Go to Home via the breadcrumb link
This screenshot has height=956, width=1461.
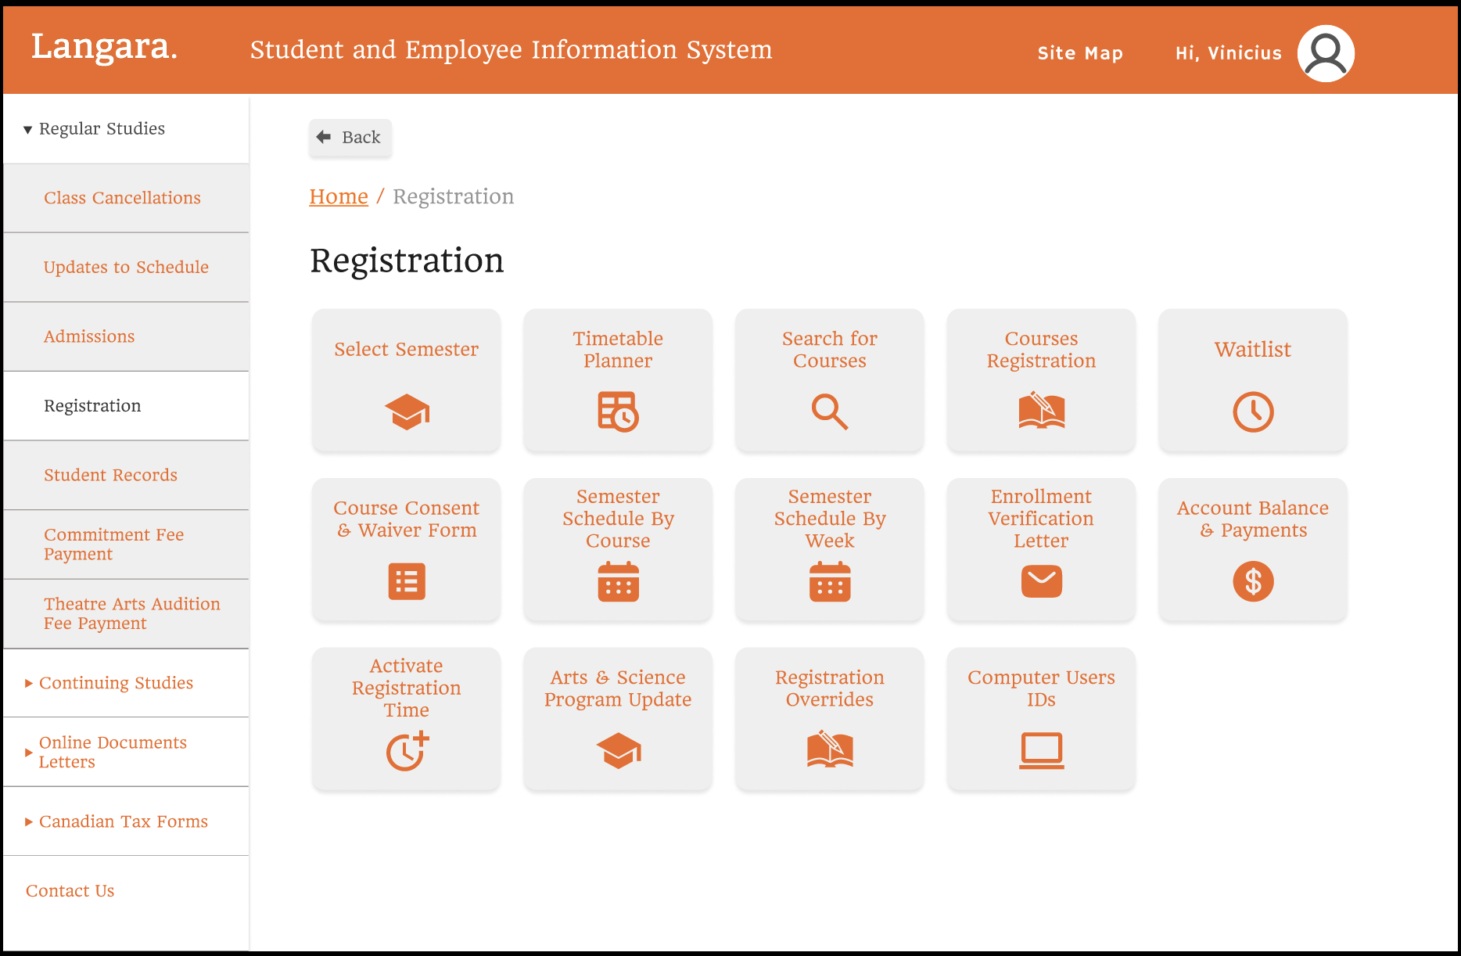(338, 196)
